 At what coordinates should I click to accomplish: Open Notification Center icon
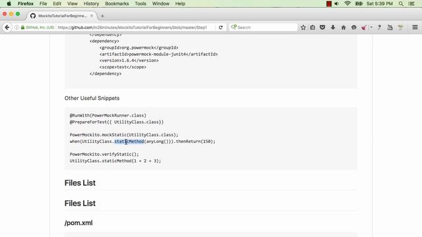[411, 3]
